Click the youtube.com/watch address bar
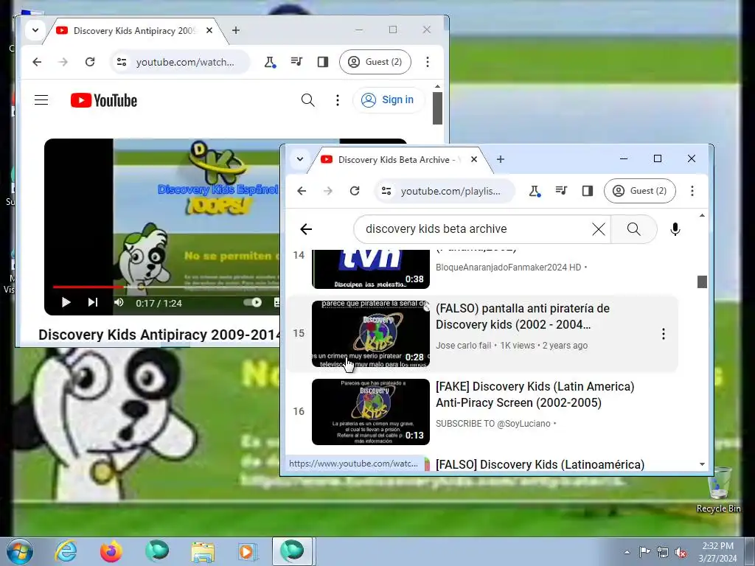The image size is (755, 566). tap(185, 62)
